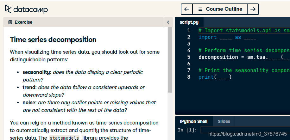Click the DataCamp logo
This screenshot has width=290, height=140.
point(26,9)
